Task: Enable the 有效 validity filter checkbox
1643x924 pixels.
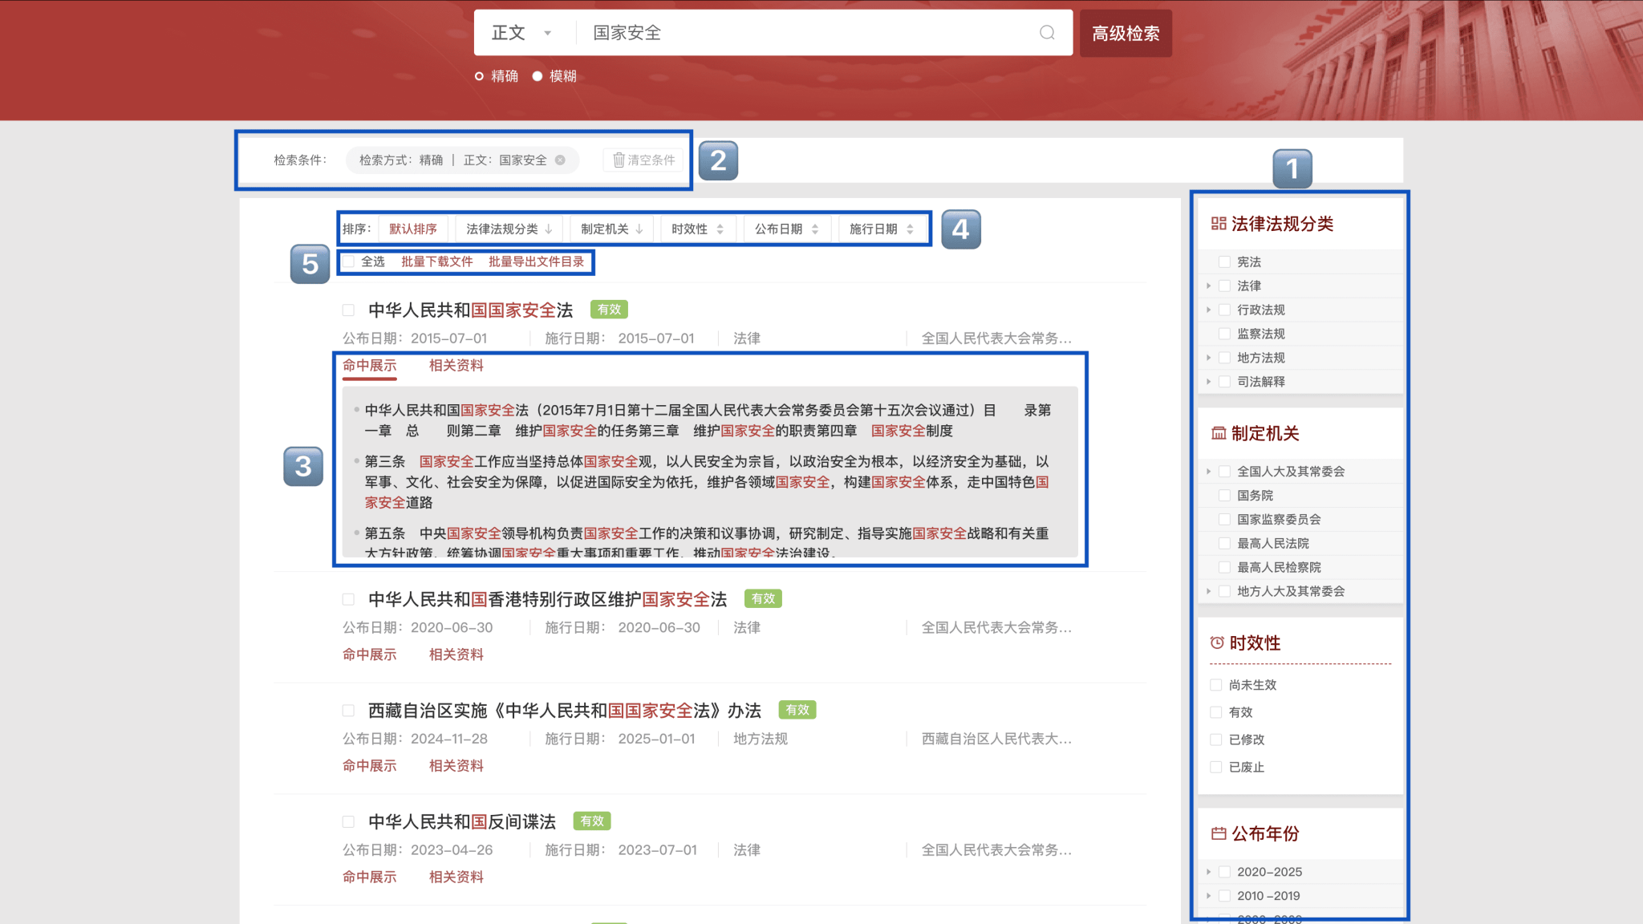Action: (x=1216, y=712)
